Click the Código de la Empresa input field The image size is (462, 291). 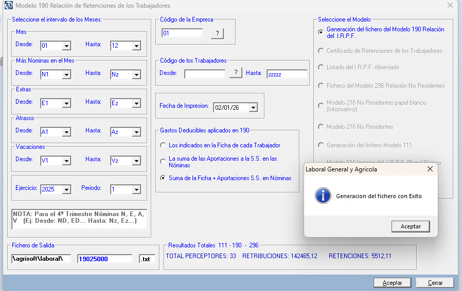coord(182,33)
